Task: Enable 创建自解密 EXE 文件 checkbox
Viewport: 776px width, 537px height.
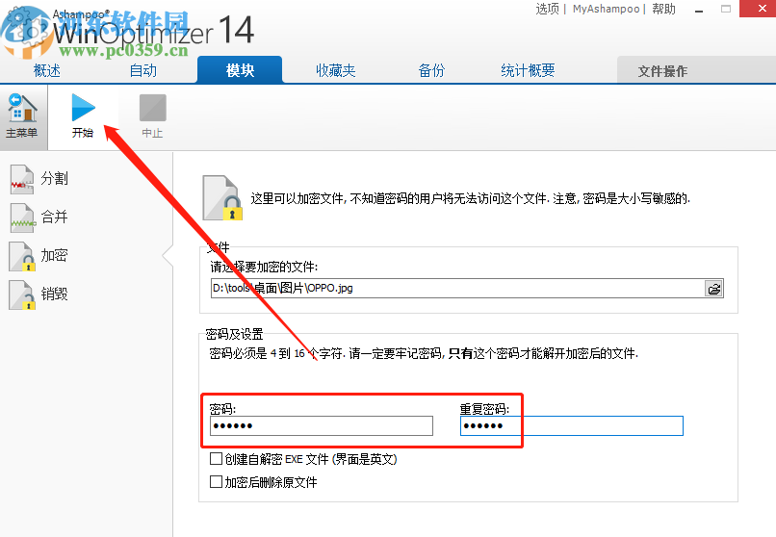Action: click(216, 459)
